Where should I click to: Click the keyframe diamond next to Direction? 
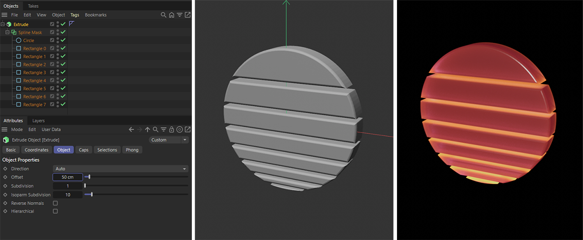point(5,169)
